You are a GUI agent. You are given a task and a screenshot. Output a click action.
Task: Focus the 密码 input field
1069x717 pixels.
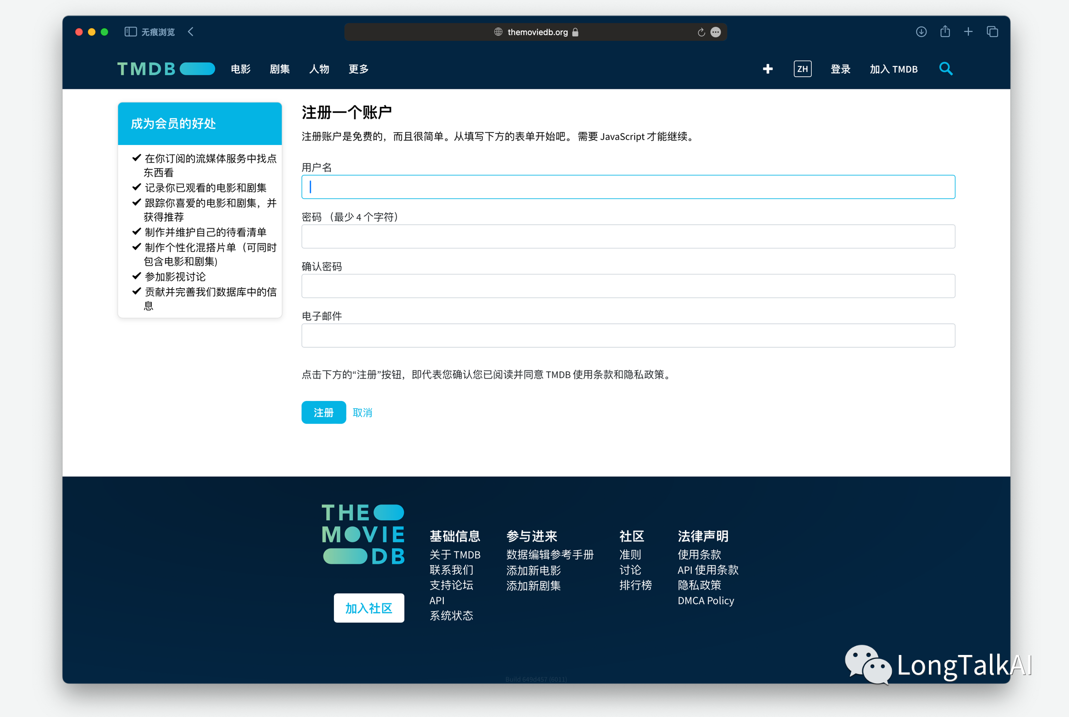[628, 236]
